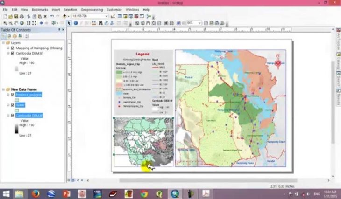The height and width of the screenshot is (199, 341).
Task: Open the Bookmarks menu
Action: (x=40, y=10)
